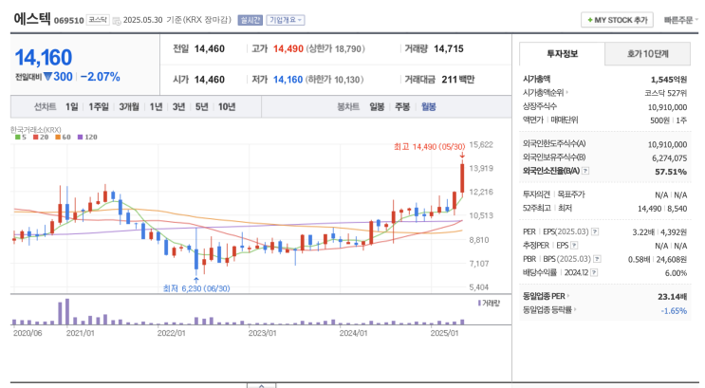Viewport: 705px width, 388px height.
Task: Select the 1주일 line chart period
Action: tap(99, 107)
